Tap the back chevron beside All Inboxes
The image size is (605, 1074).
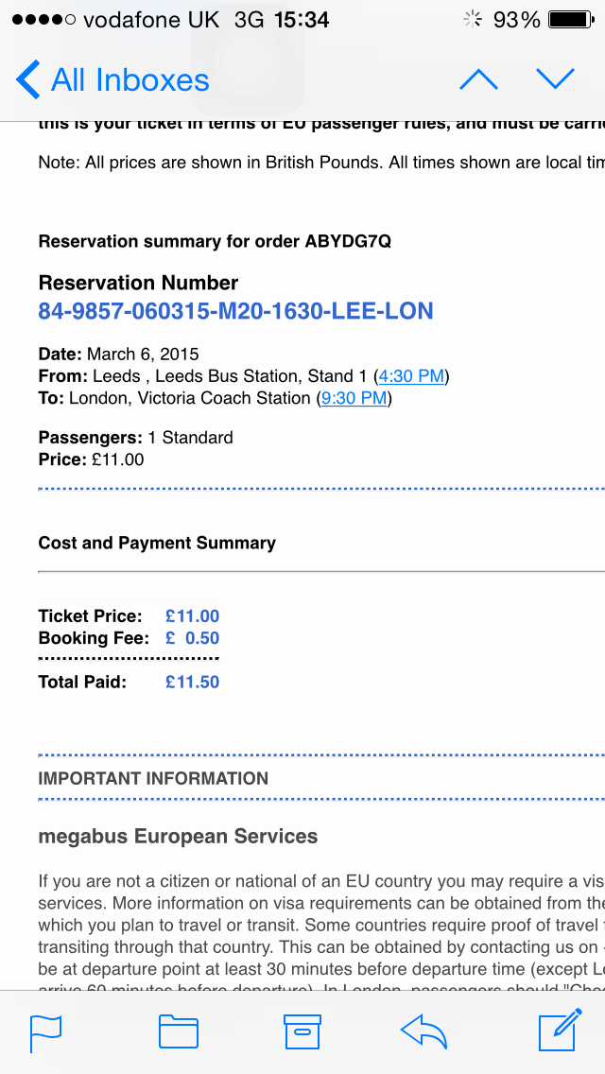[28, 79]
